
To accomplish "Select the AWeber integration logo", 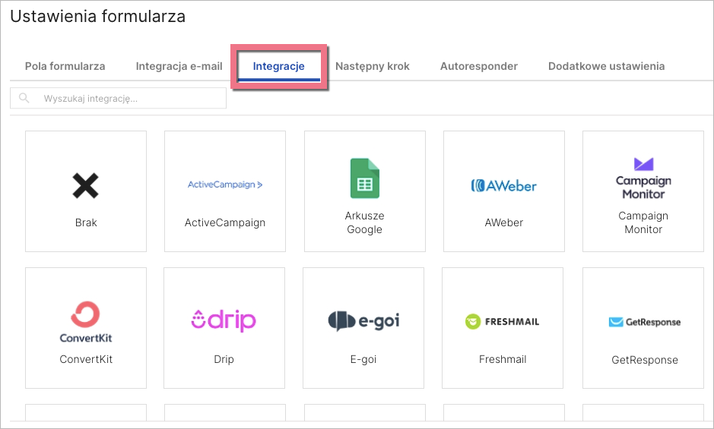I will 503,185.
